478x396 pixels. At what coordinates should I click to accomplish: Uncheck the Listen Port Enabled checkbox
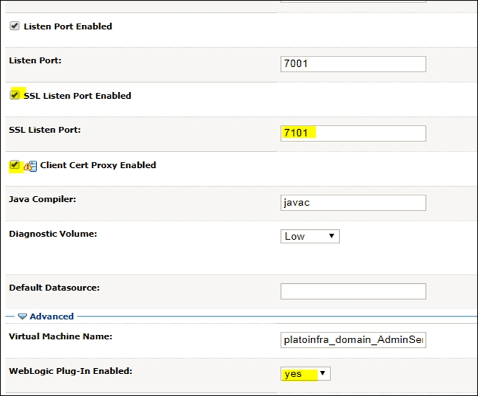(15, 26)
